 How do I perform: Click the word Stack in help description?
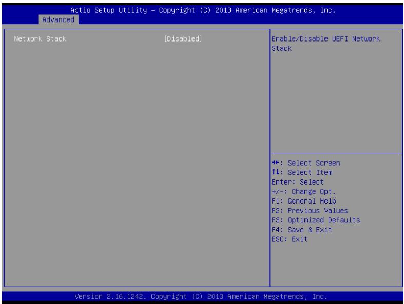[281, 48]
